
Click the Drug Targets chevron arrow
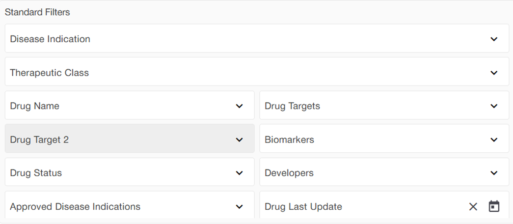494,106
